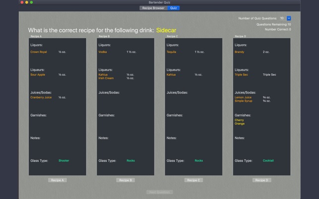319x199 pixels.
Task: Click Vodka in Recipe B liquors
Action: tap(103, 52)
